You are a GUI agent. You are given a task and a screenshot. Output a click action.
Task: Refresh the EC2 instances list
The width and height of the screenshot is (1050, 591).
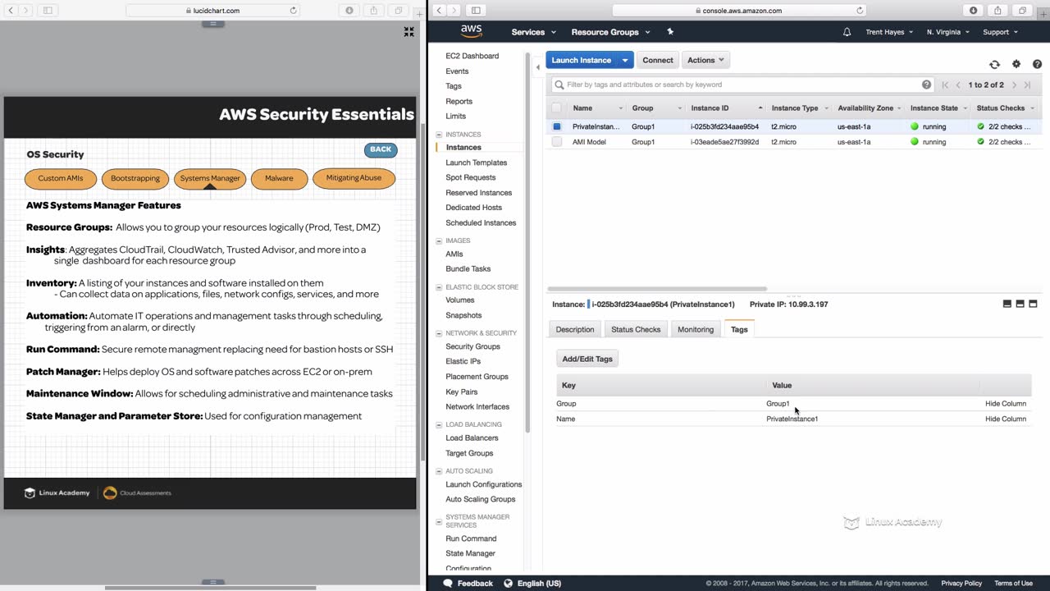tap(994, 64)
